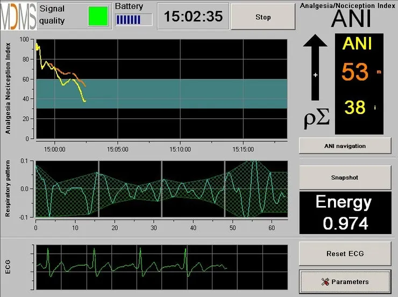The image size is (398, 297).
Task: Click the 15:05:00 time axis label
Action: coord(118,149)
